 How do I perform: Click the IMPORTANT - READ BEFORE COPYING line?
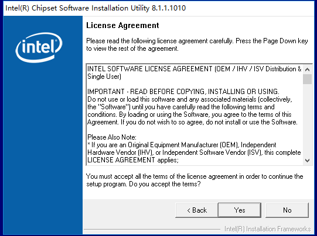[183, 92]
